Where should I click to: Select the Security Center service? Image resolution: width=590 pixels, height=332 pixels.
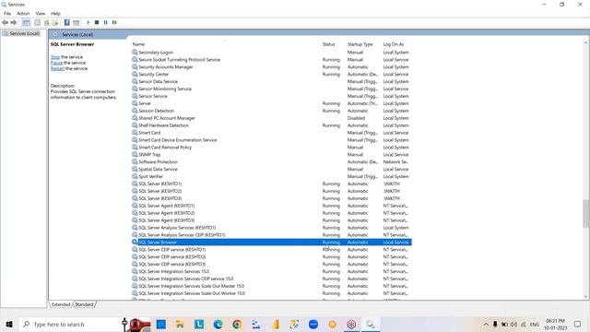[x=271, y=74]
